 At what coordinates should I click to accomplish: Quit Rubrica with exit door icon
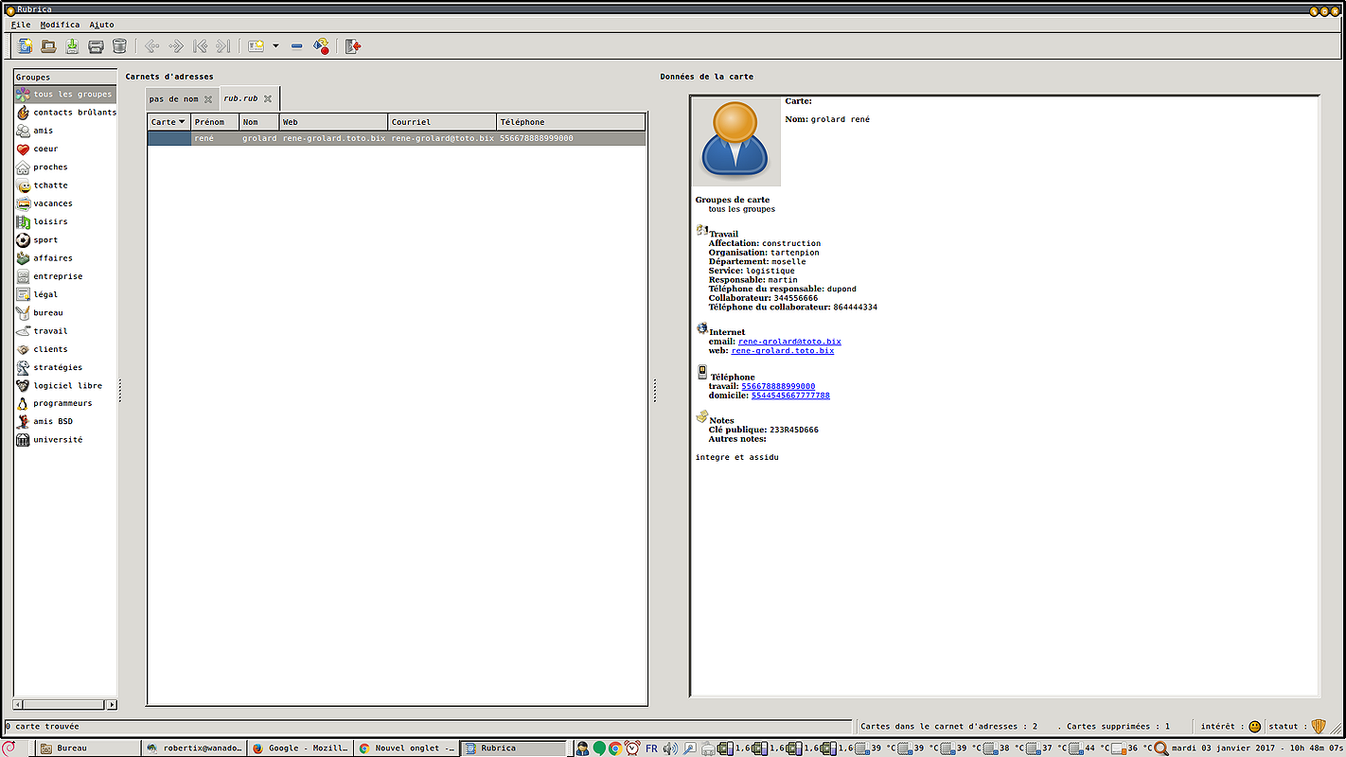(353, 45)
